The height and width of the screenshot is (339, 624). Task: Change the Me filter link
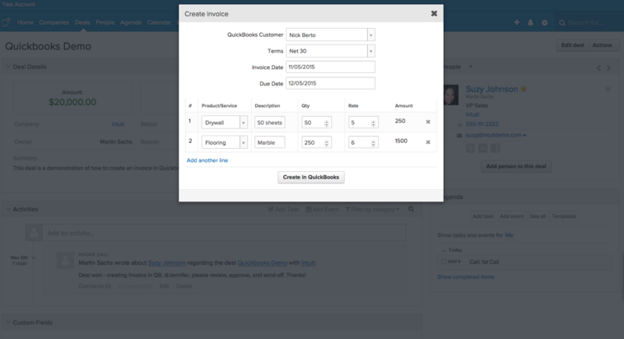tap(509, 235)
